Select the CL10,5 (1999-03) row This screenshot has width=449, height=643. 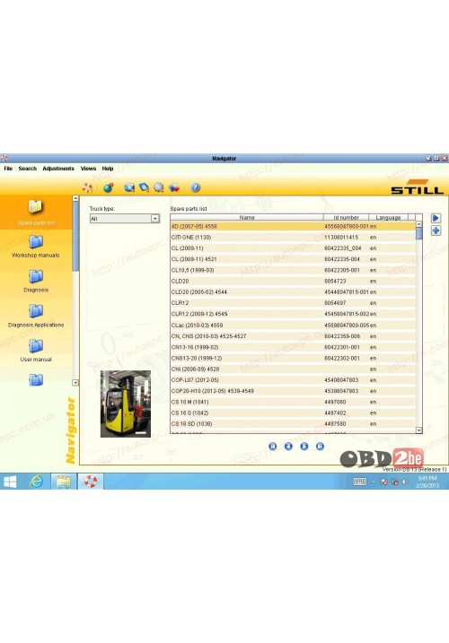pyautogui.click(x=293, y=270)
